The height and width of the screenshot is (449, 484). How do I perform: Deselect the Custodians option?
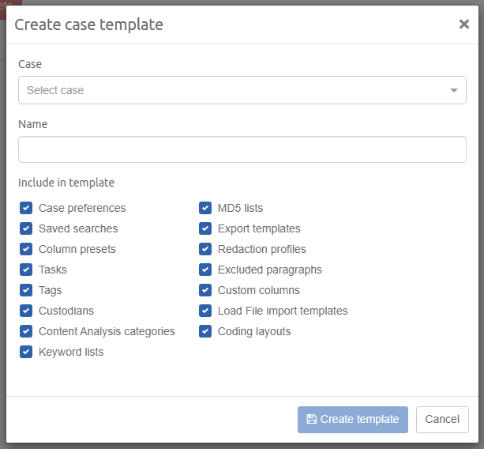tap(26, 311)
